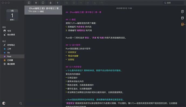Screen dimensions: 186x107
Task: Click the line 使用C\/C++编程语言的两个难题
Action: pyautogui.click(x=81, y=23)
